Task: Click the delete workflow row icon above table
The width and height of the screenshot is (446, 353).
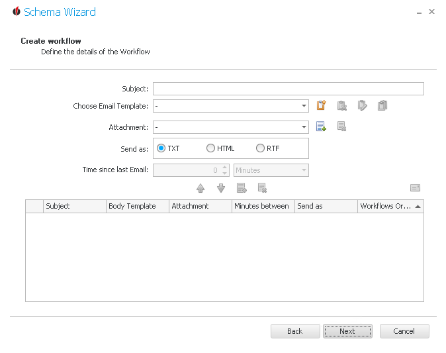Action: point(262,188)
